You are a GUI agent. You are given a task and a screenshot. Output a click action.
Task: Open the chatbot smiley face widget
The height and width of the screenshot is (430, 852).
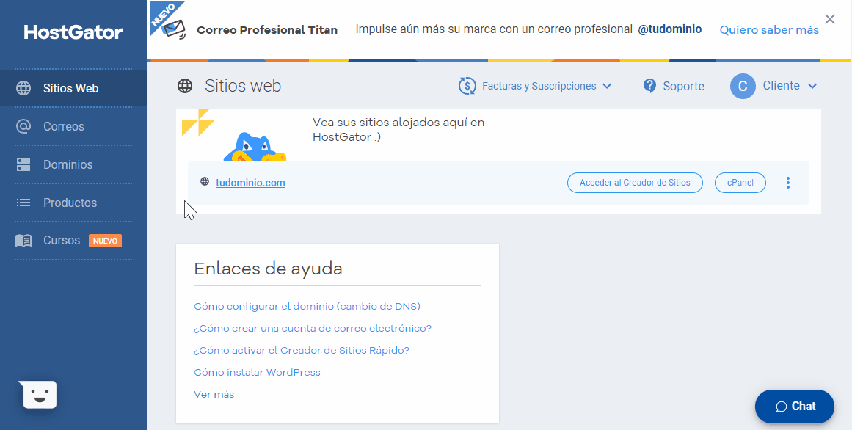tap(39, 395)
